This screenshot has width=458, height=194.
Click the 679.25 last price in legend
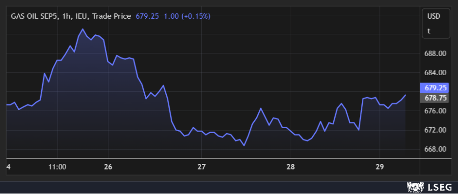click(147, 16)
